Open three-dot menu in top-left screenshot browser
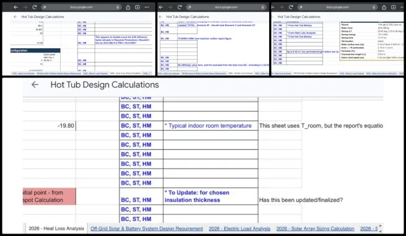This screenshot has width=406, height=236. click(x=147, y=7)
